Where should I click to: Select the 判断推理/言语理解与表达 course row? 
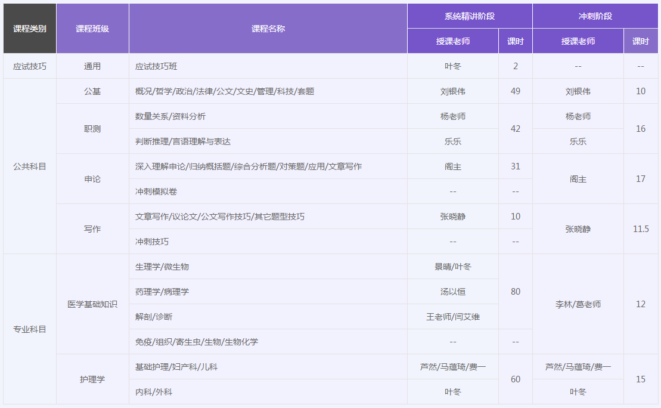pyautogui.click(x=183, y=141)
